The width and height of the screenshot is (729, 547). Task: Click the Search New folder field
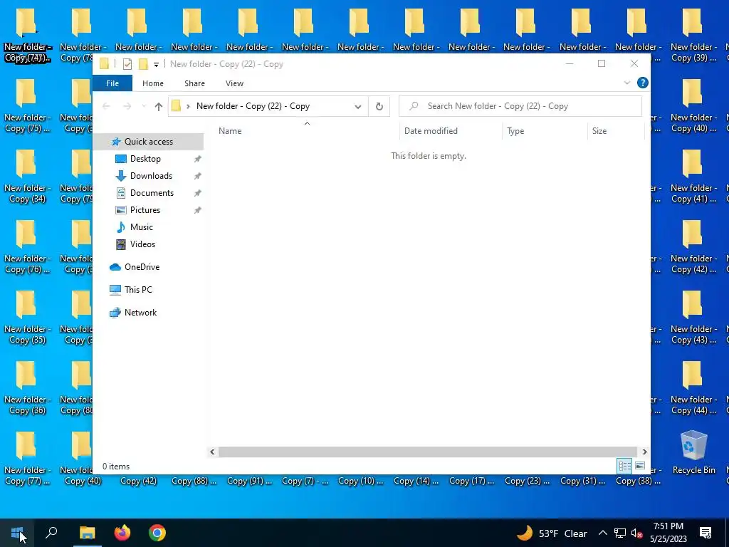click(x=520, y=106)
